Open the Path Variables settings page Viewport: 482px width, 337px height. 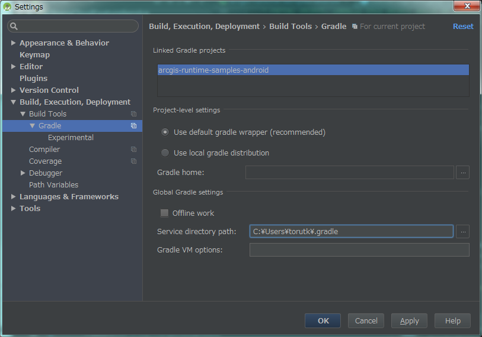(x=53, y=185)
